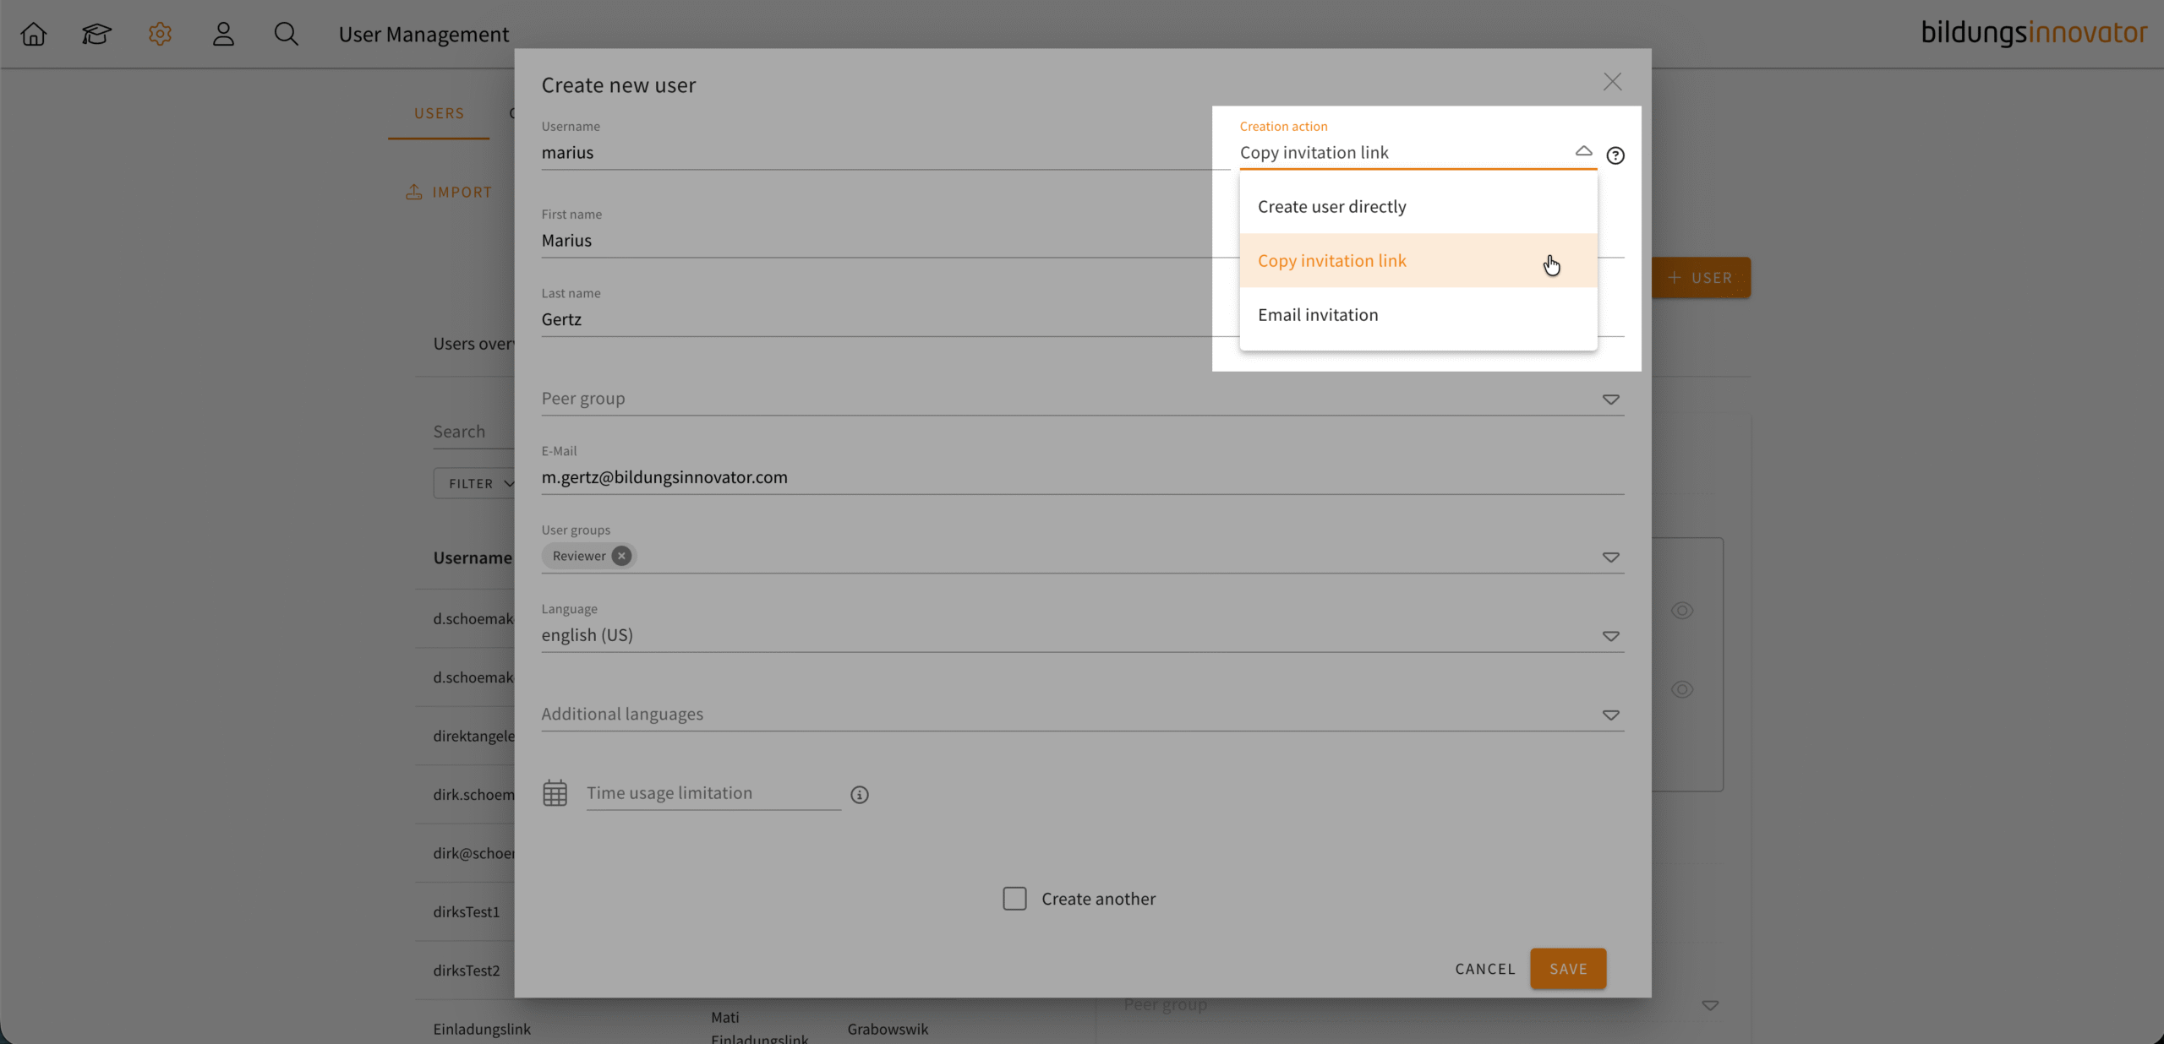Click the calendar icon for time limitation
The image size is (2164, 1044).
(555, 793)
